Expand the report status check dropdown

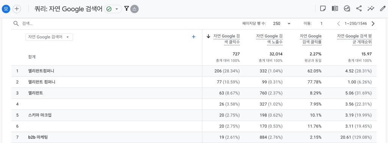click(x=113, y=9)
